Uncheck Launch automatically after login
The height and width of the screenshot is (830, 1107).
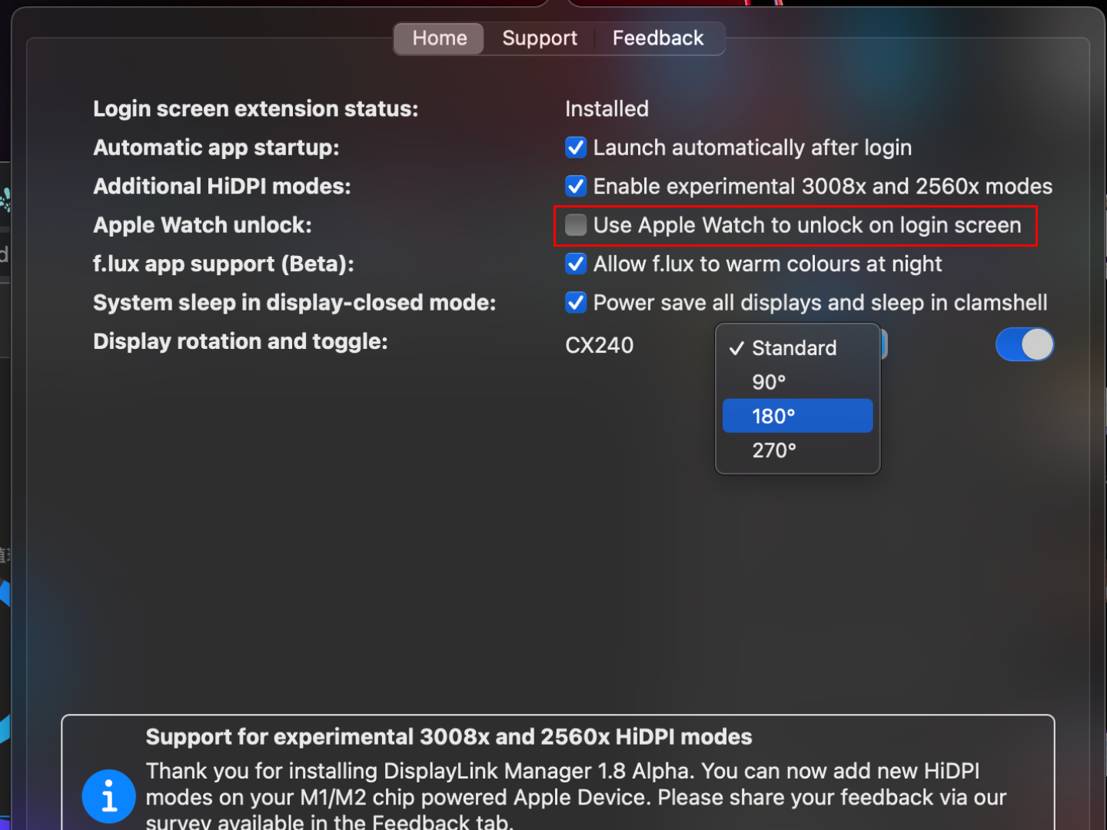pyautogui.click(x=576, y=148)
